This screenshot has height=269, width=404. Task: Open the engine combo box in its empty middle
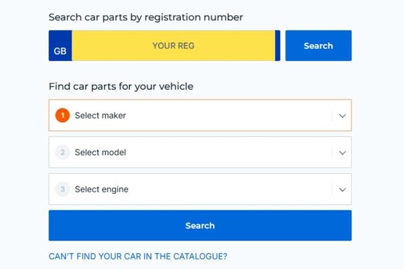point(227,189)
